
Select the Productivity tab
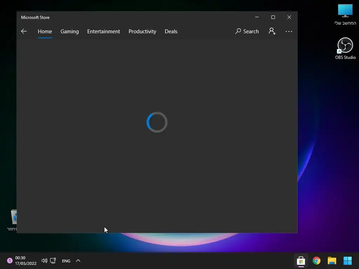[x=142, y=31]
